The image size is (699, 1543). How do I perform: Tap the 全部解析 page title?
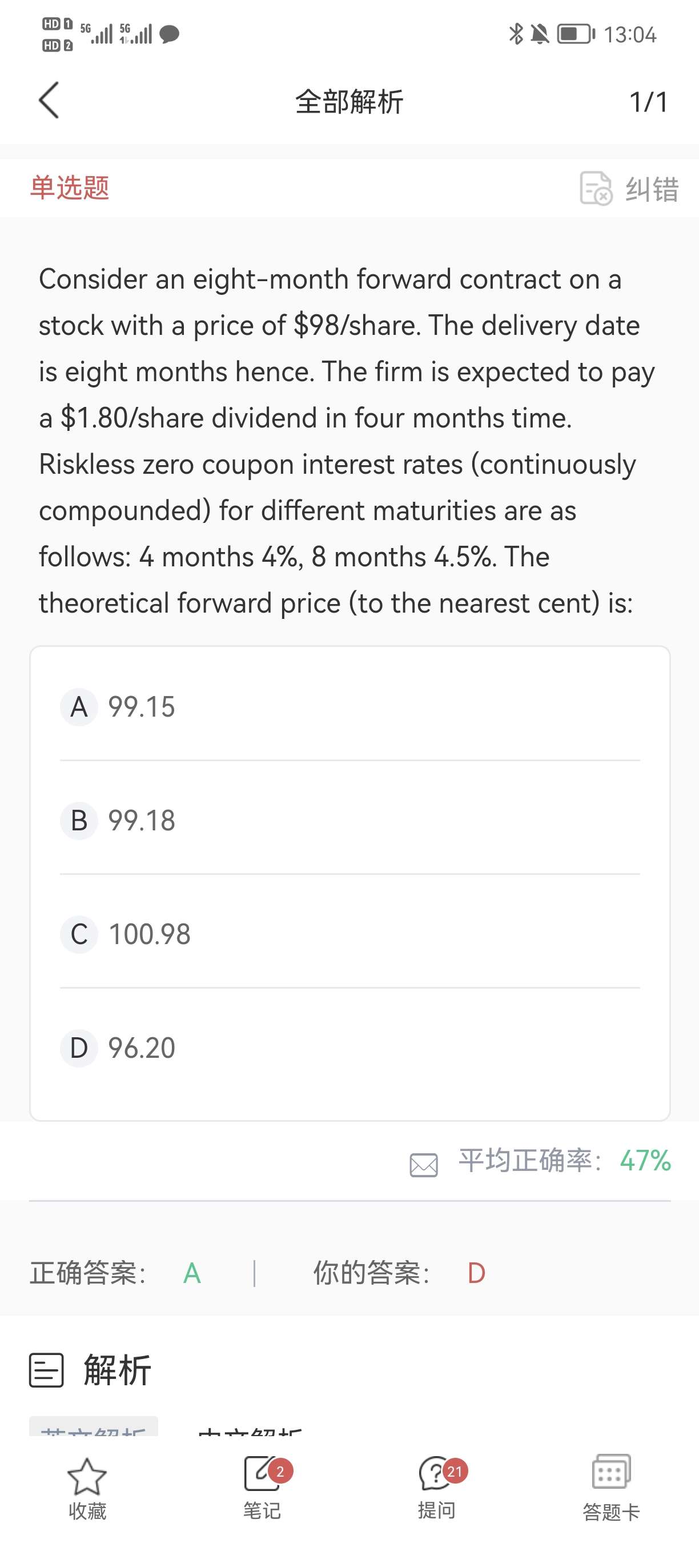pyautogui.click(x=349, y=102)
